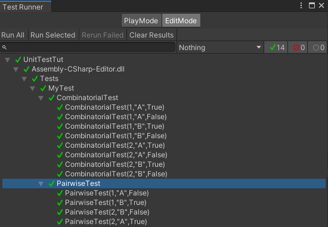Screen dimensions: 328x227
Task: Toggle the passed tests filter showing 14
Action: click(276, 48)
